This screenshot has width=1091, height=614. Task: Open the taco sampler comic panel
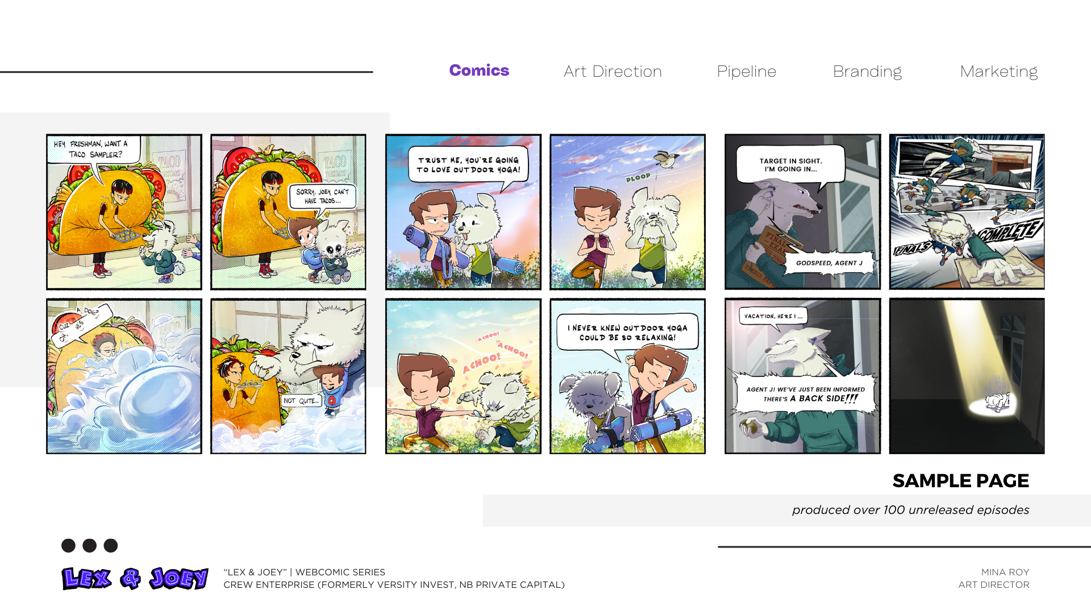pos(124,212)
